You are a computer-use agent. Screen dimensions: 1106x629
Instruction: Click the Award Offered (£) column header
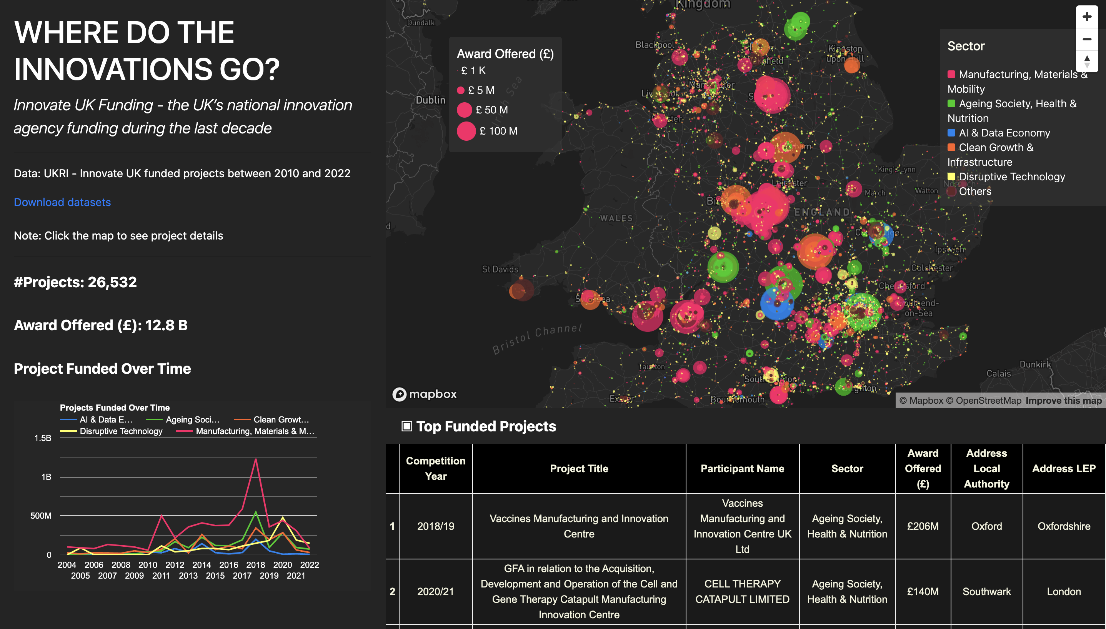[x=923, y=469]
